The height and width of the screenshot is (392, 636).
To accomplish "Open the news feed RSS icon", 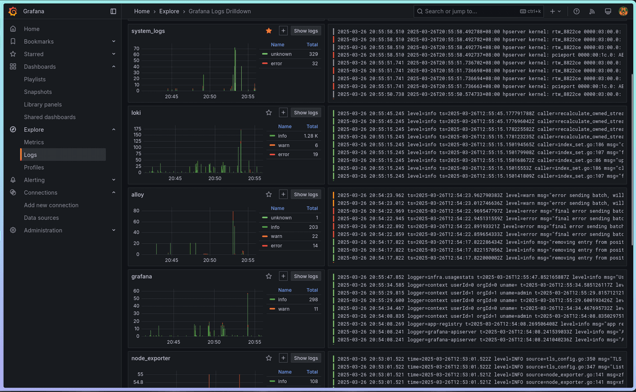I will (x=593, y=11).
